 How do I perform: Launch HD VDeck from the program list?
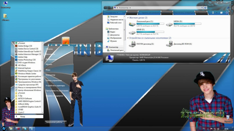point(22,65)
